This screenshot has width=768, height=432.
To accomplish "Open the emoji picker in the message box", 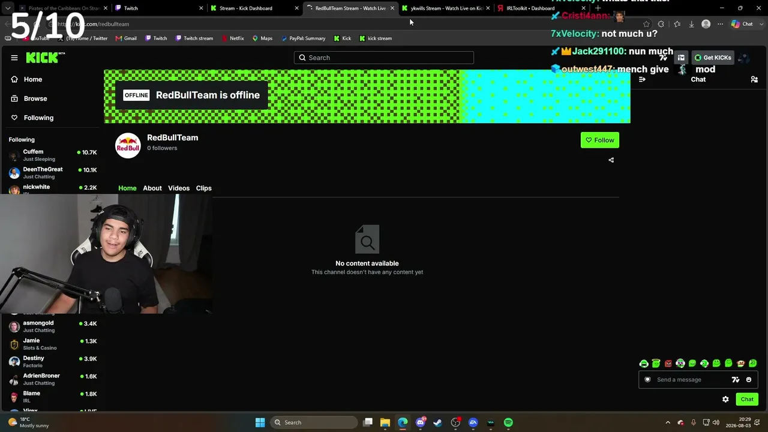I will click(x=749, y=380).
